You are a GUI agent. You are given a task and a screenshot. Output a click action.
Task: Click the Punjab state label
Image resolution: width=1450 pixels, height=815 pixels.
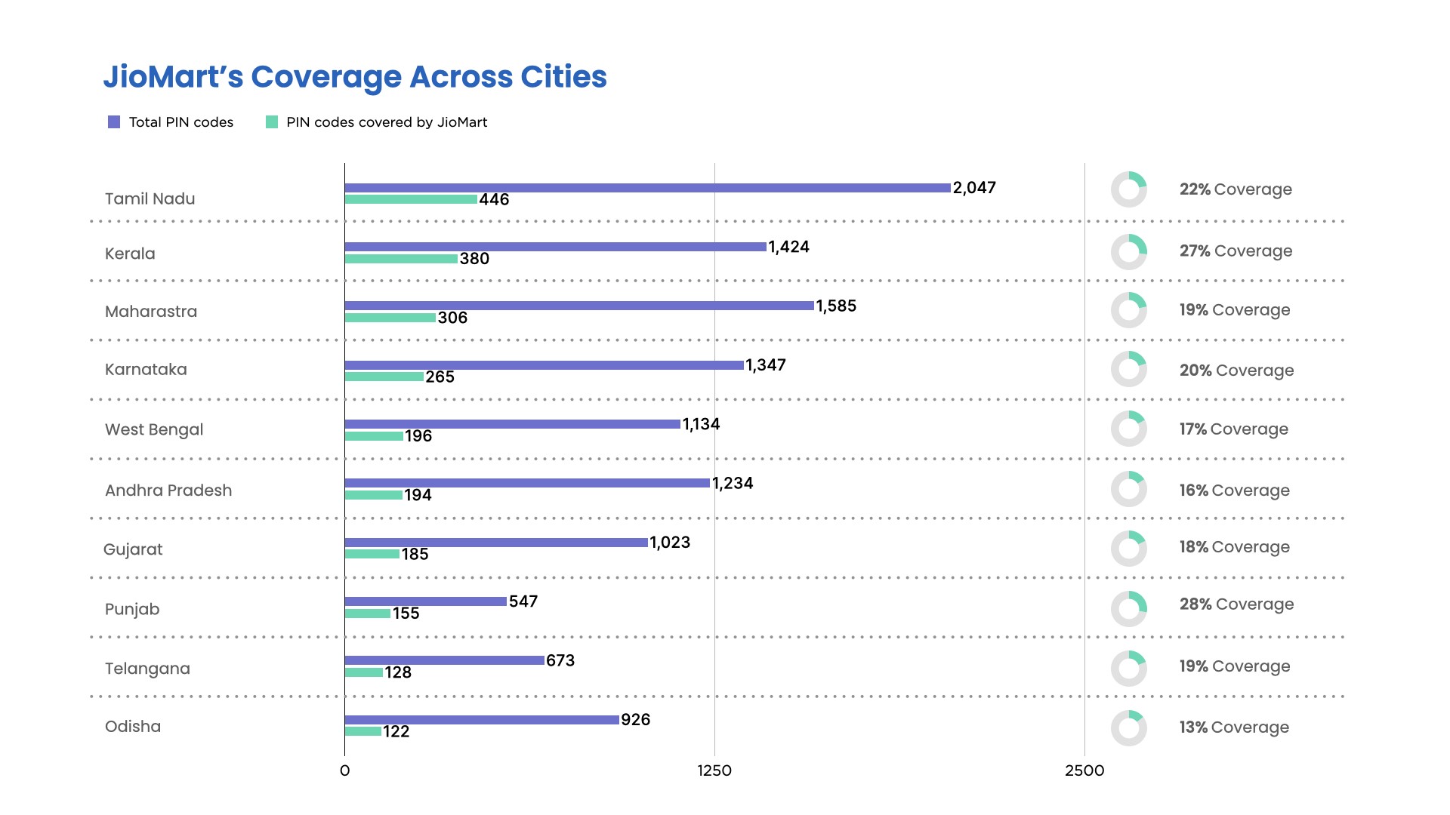tap(132, 609)
